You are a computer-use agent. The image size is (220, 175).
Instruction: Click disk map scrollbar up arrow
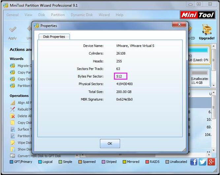[x=214, y=46]
